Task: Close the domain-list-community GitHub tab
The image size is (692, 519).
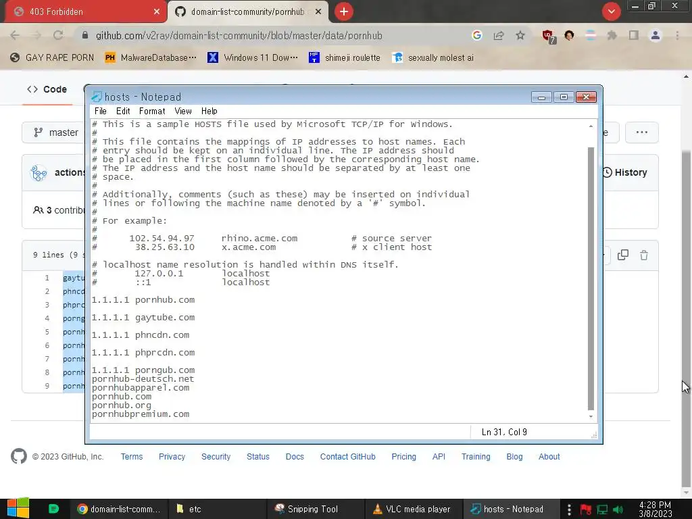Action: click(318, 12)
